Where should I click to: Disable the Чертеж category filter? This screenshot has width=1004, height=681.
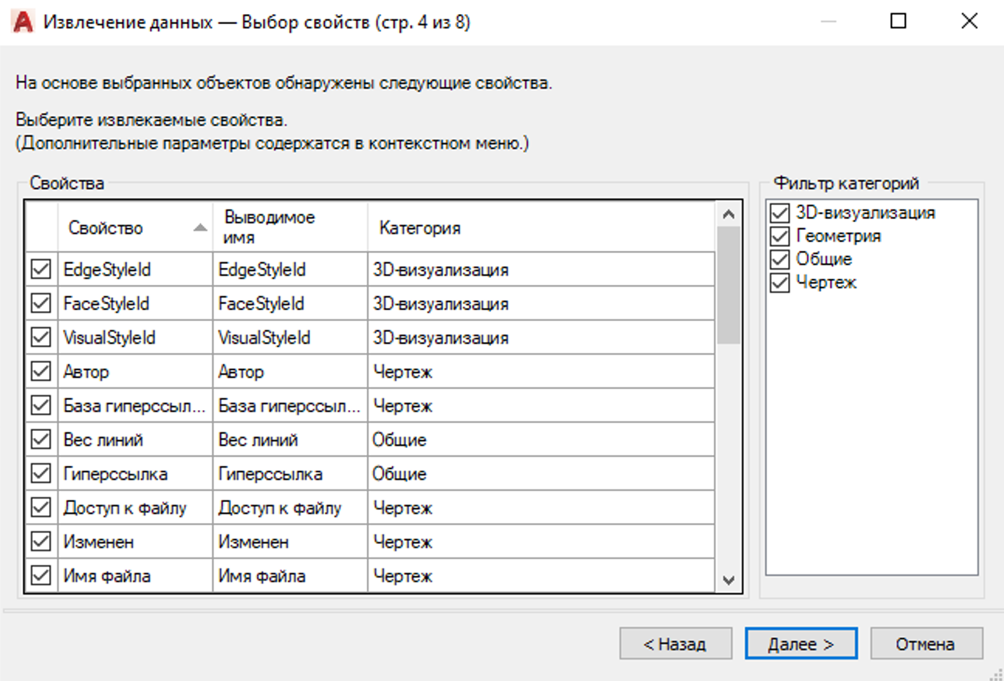point(780,282)
